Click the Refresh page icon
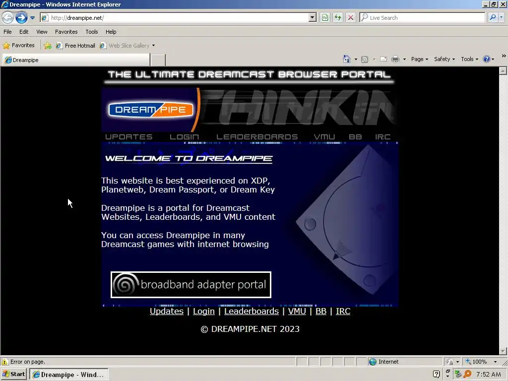Screen dimensions: 508x381 (338, 18)
